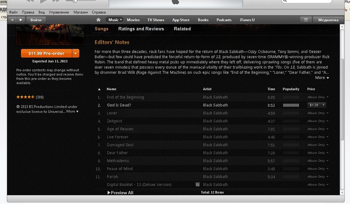Screen dimensions: 350x204
Task: Click the $11.99 Pre-order button
Action: 46,53
